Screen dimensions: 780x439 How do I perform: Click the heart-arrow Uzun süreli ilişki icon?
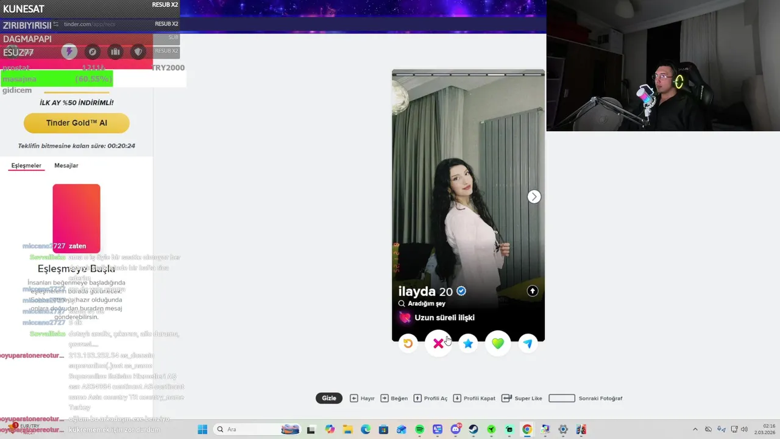pos(405,317)
